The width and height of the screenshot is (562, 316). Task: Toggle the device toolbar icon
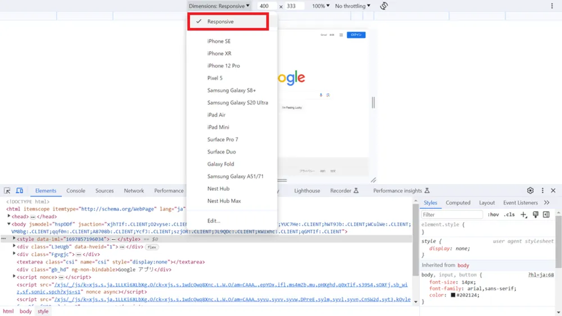coord(19,191)
